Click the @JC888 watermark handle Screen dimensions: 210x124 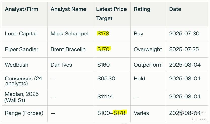click(199, 119)
